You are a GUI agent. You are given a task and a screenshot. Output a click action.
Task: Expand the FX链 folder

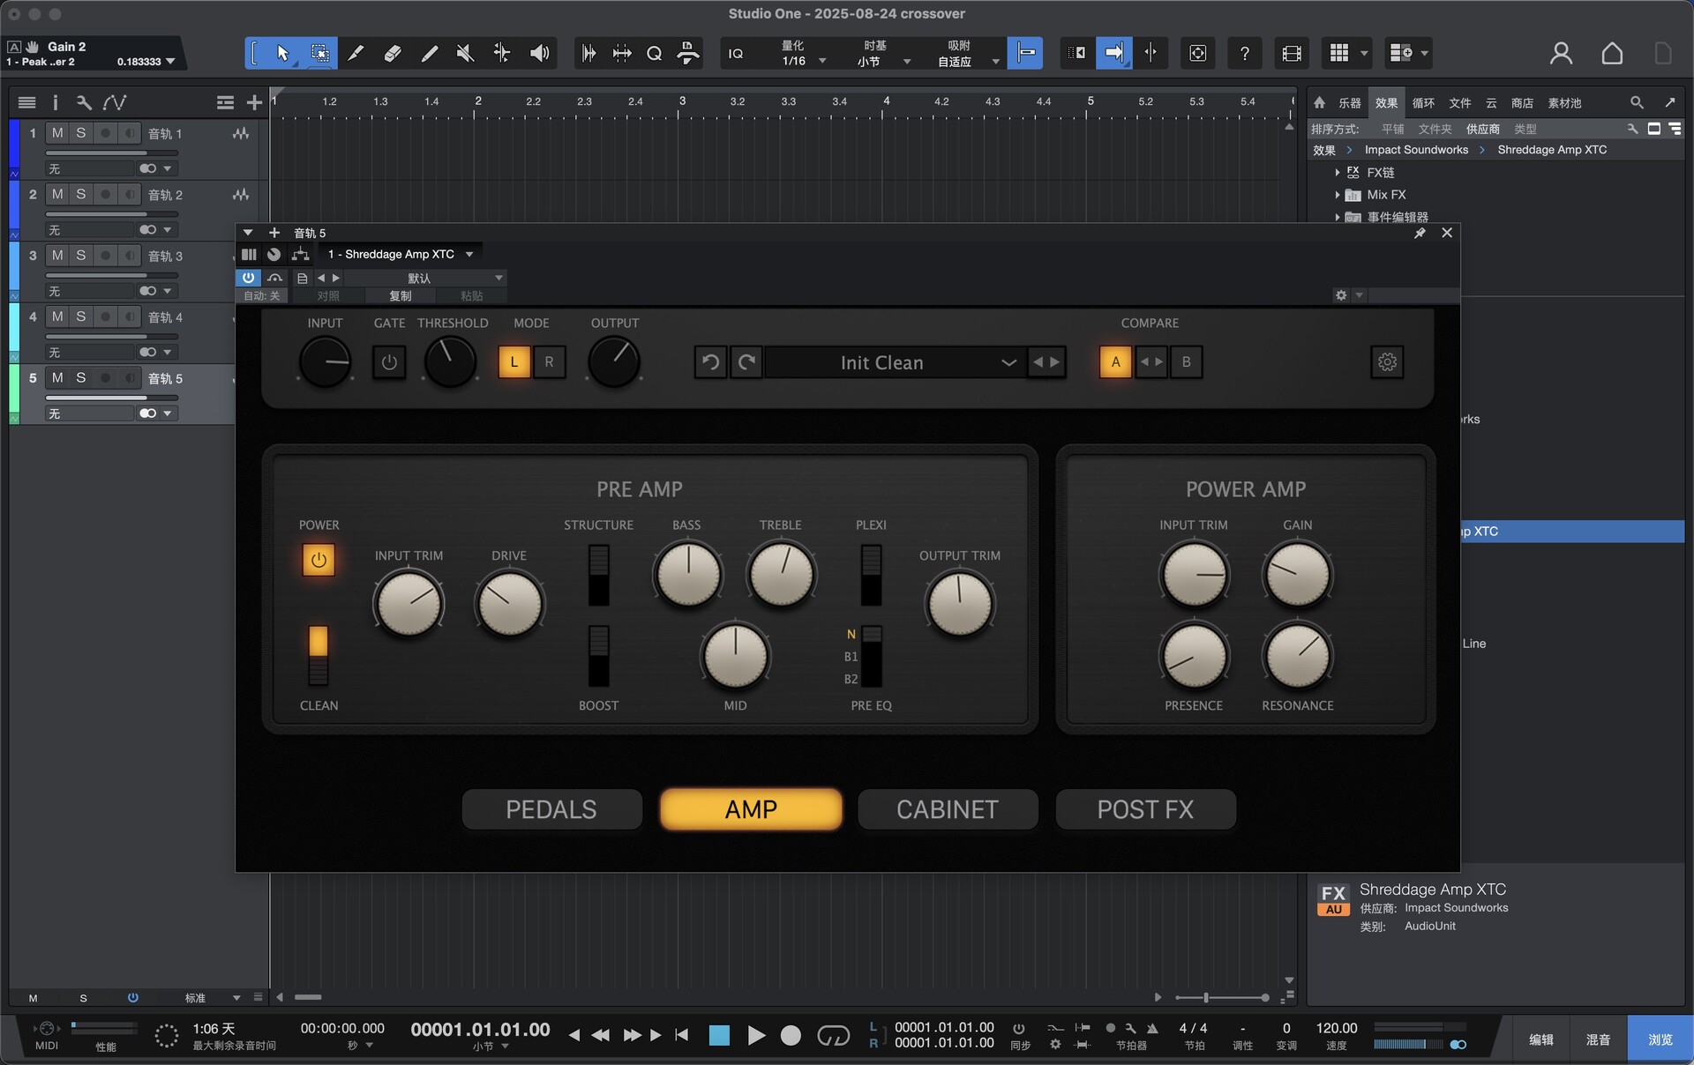point(1338,173)
